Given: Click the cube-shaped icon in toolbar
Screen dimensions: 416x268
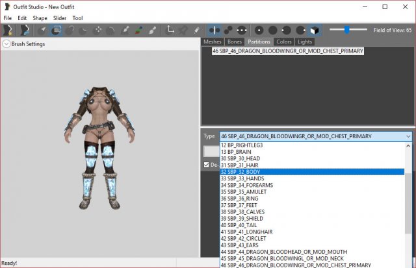Looking at the screenshot, I should point(314,30).
